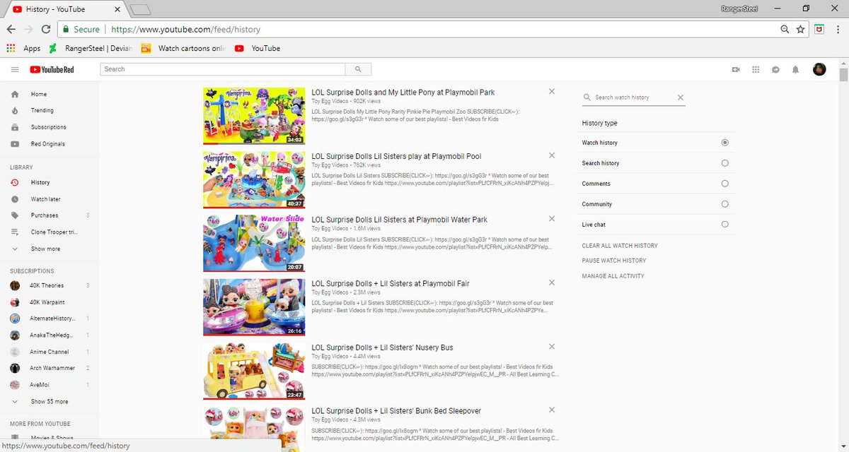Open the hamburger guide menu icon

[x=15, y=69]
